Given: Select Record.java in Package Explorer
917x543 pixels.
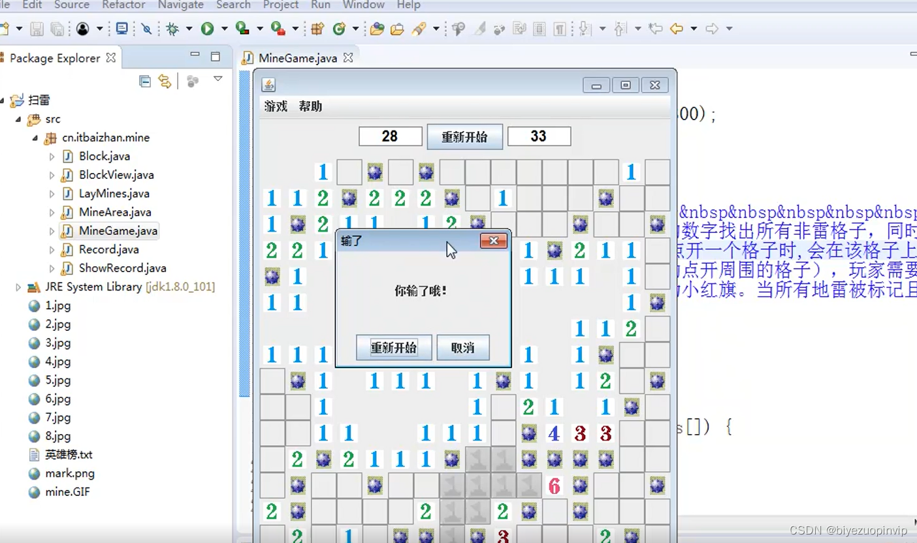Looking at the screenshot, I should (109, 249).
